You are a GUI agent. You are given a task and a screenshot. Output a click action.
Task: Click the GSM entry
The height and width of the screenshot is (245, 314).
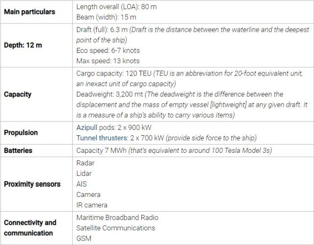point(84,239)
